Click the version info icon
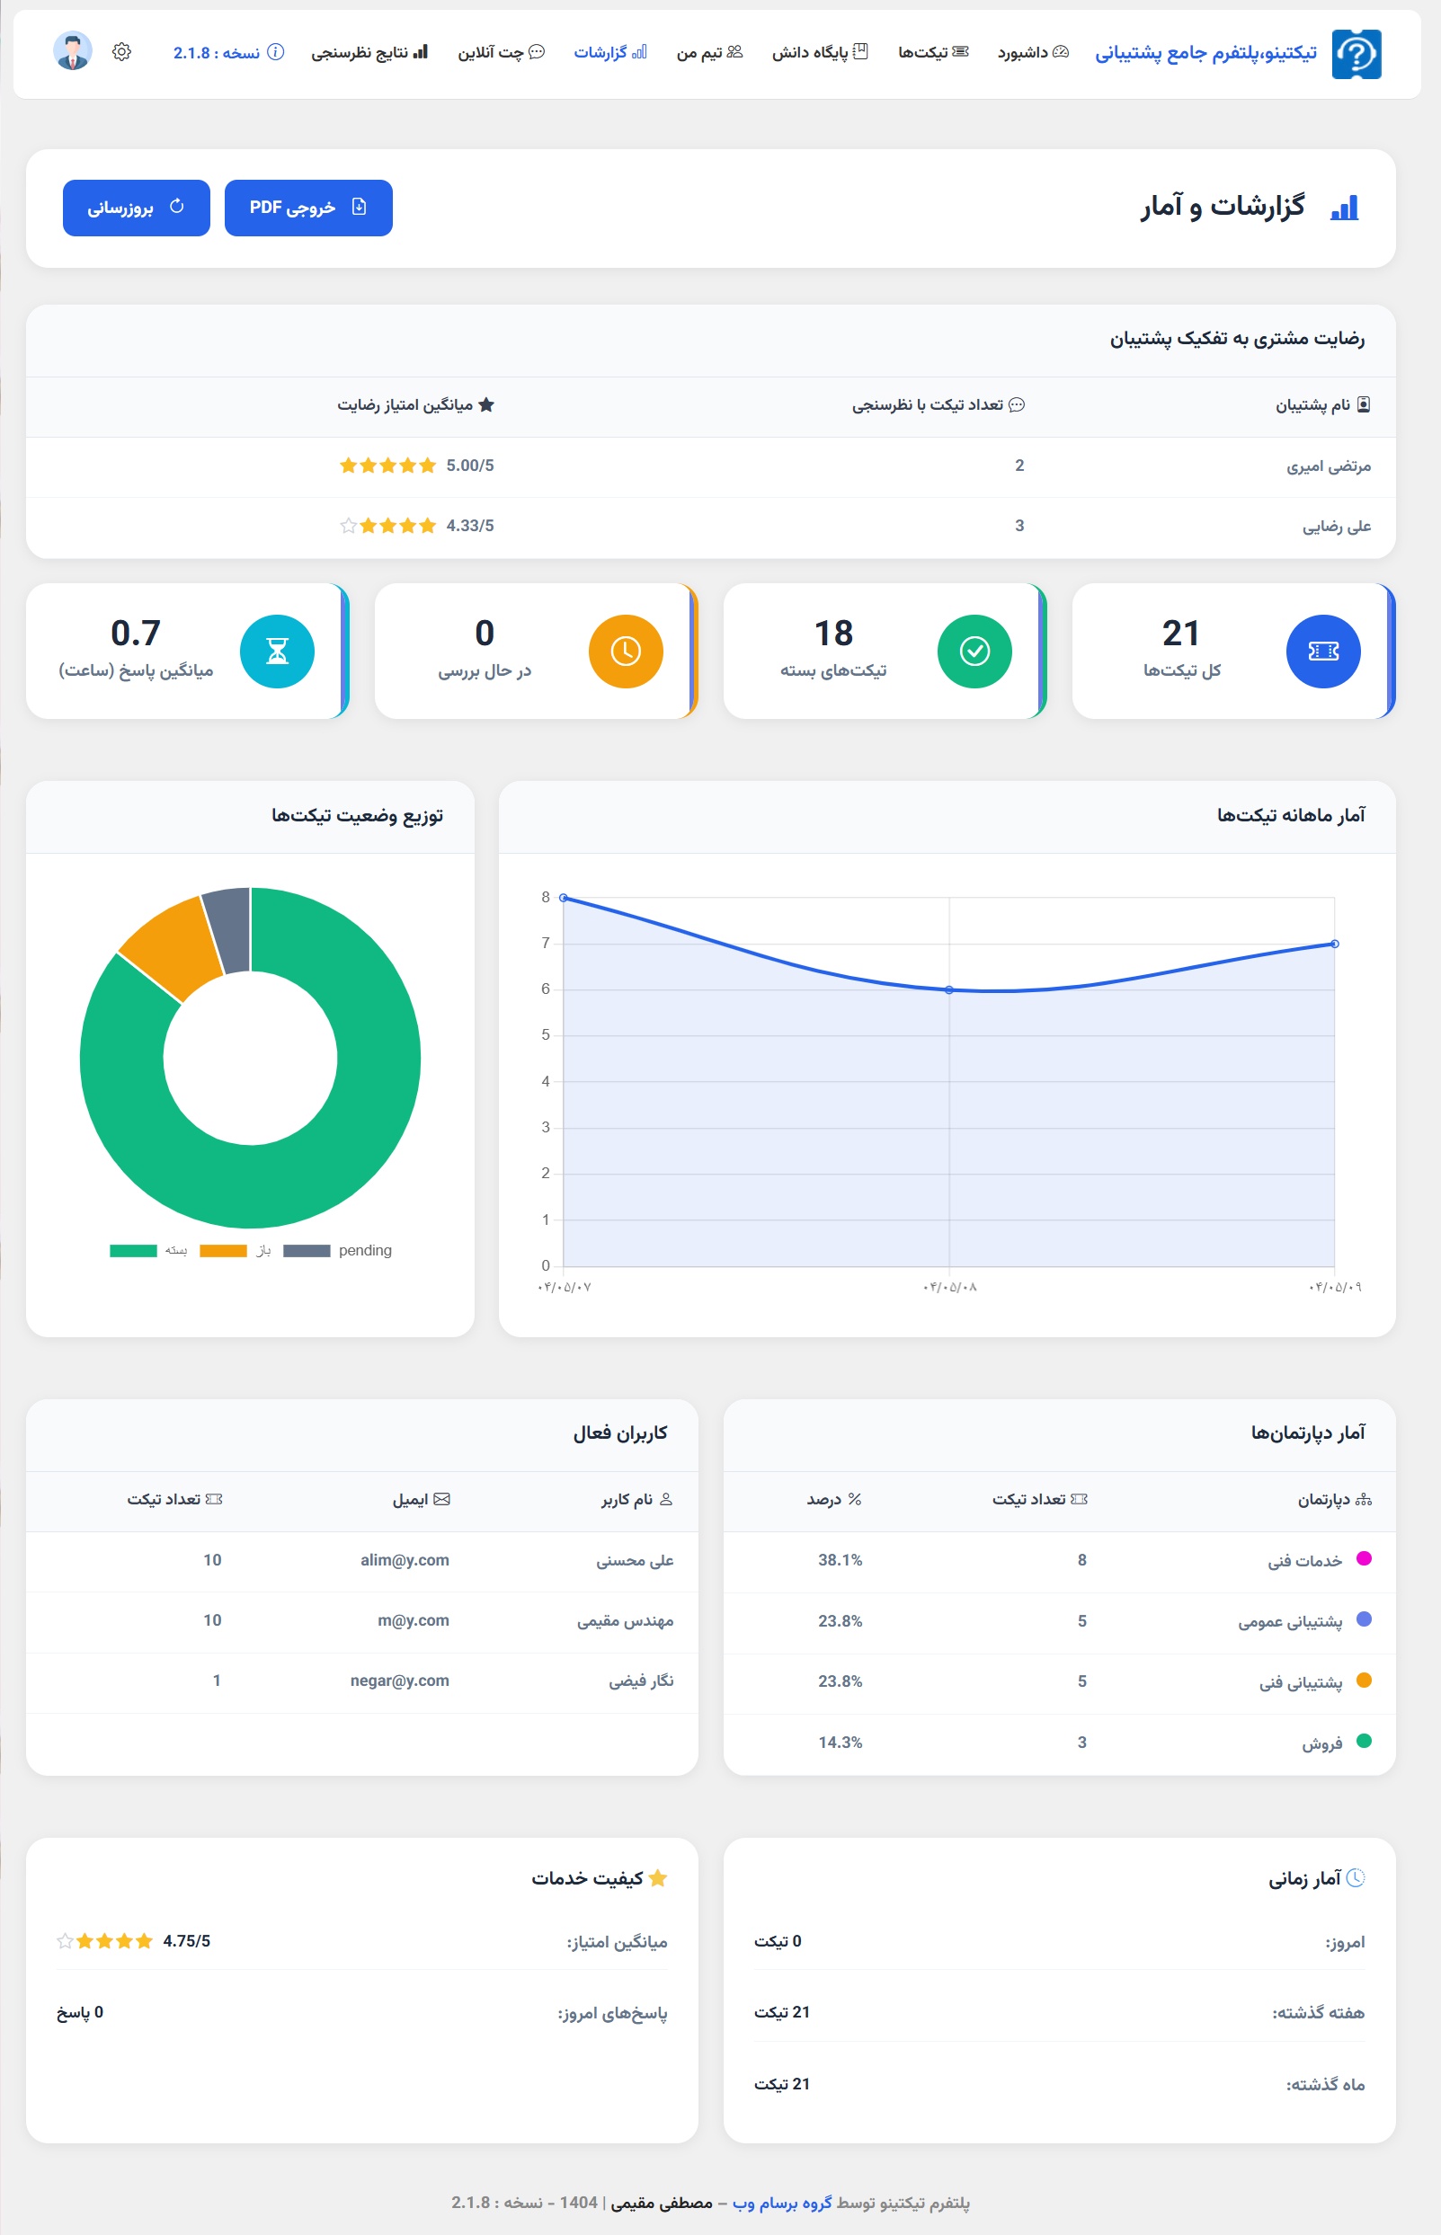The image size is (1441, 2235). click(276, 52)
